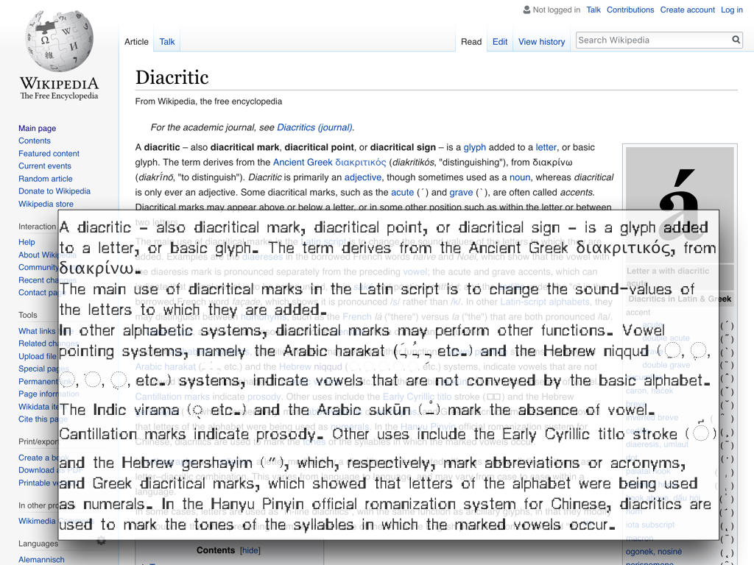The image size is (754, 565).
Task: Click the languages settings gear icon
Action: click(x=101, y=541)
